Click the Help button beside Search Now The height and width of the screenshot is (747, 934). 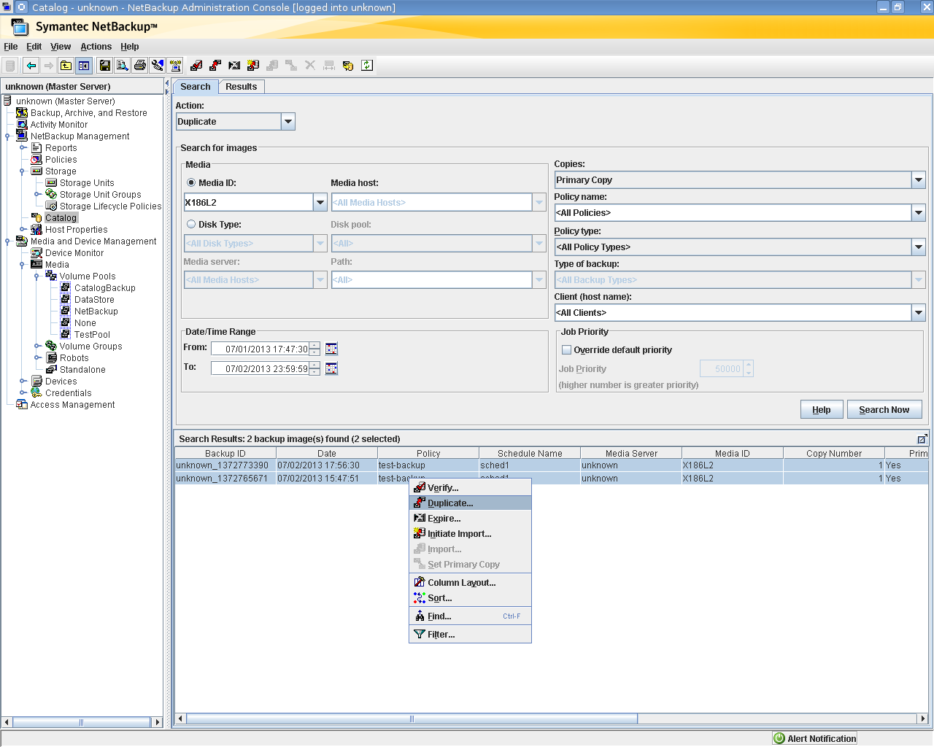pyautogui.click(x=822, y=410)
